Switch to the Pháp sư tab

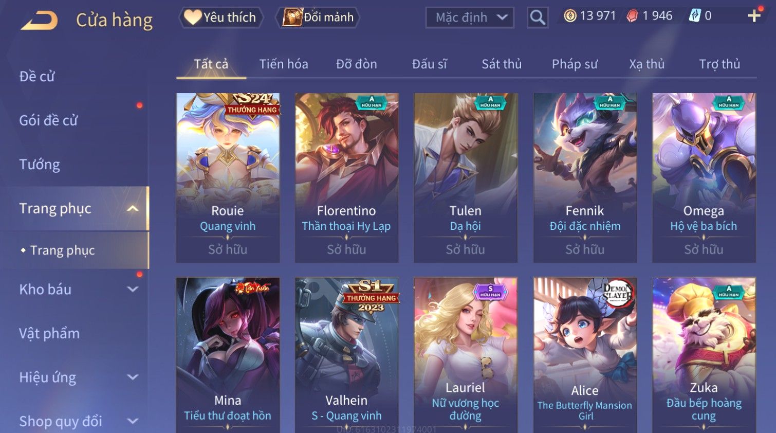tap(575, 64)
